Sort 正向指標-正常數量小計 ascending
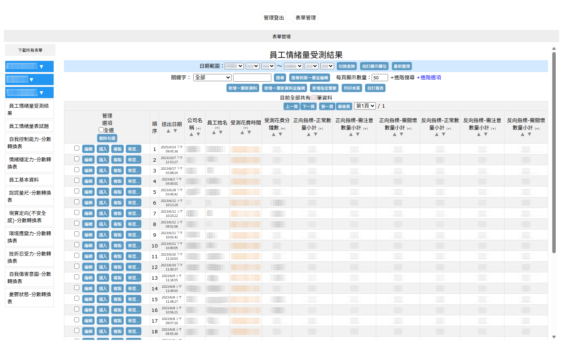 (309, 134)
